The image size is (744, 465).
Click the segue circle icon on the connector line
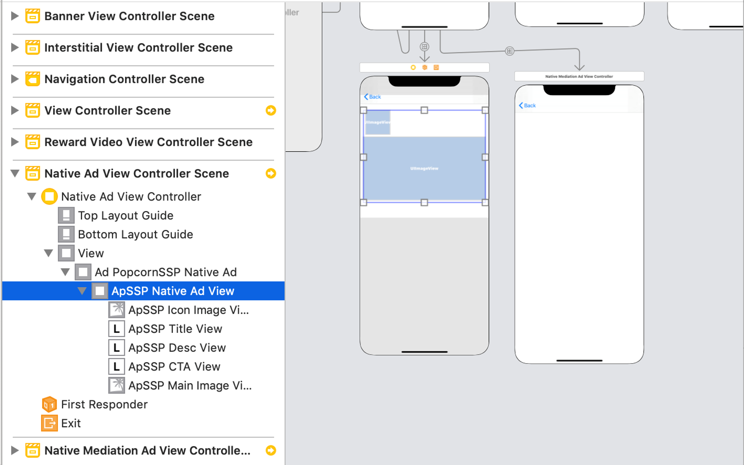[510, 51]
